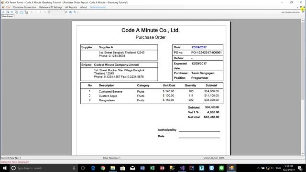The width and height of the screenshot is (306, 172).
Task: Open the About menu
Action: coord(84,7)
